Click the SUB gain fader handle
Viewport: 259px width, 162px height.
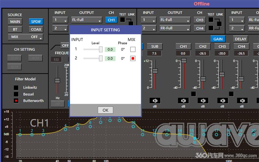pyautogui.click(x=155, y=71)
